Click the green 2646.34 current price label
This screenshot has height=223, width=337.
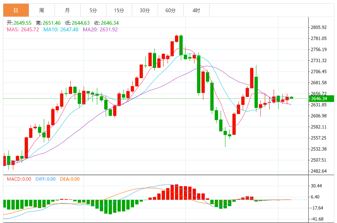[321, 98]
